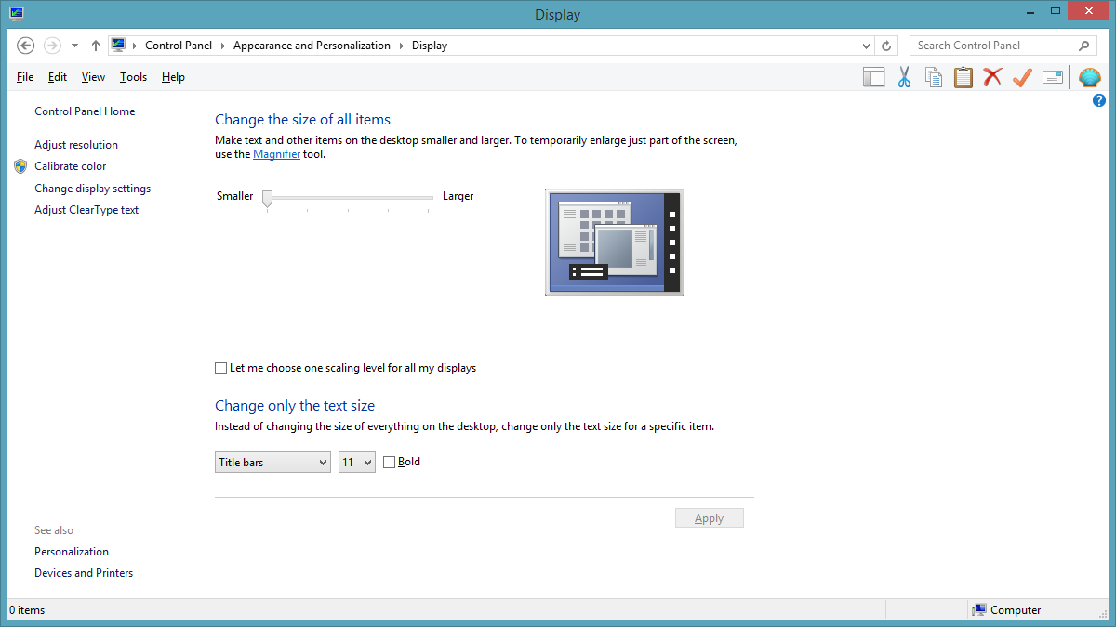Click the Smaller-Larger size slider thumb
This screenshot has width=1116, height=627.
[267, 198]
